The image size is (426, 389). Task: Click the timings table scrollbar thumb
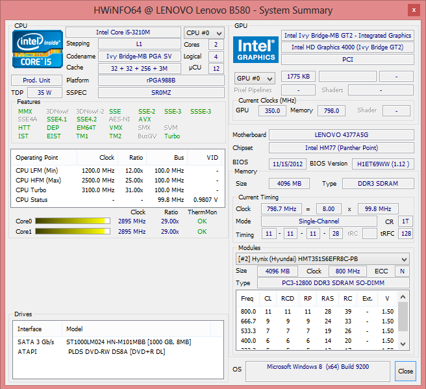coord(403,316)
